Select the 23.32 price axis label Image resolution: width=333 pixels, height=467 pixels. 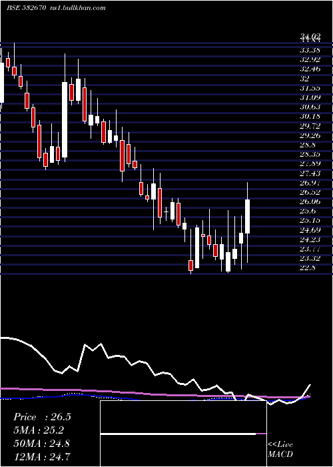(310, 259)
